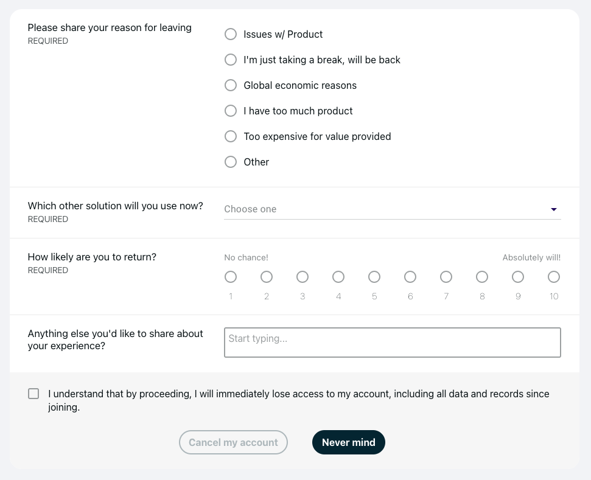Click the 'Start typing...' experience text field
The height and width of the screenshot is (480, 591).
[392, 343]
